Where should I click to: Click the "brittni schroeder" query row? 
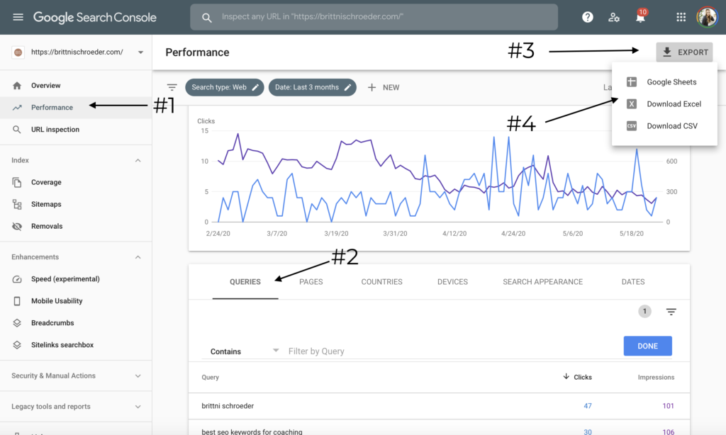[439, 407]
